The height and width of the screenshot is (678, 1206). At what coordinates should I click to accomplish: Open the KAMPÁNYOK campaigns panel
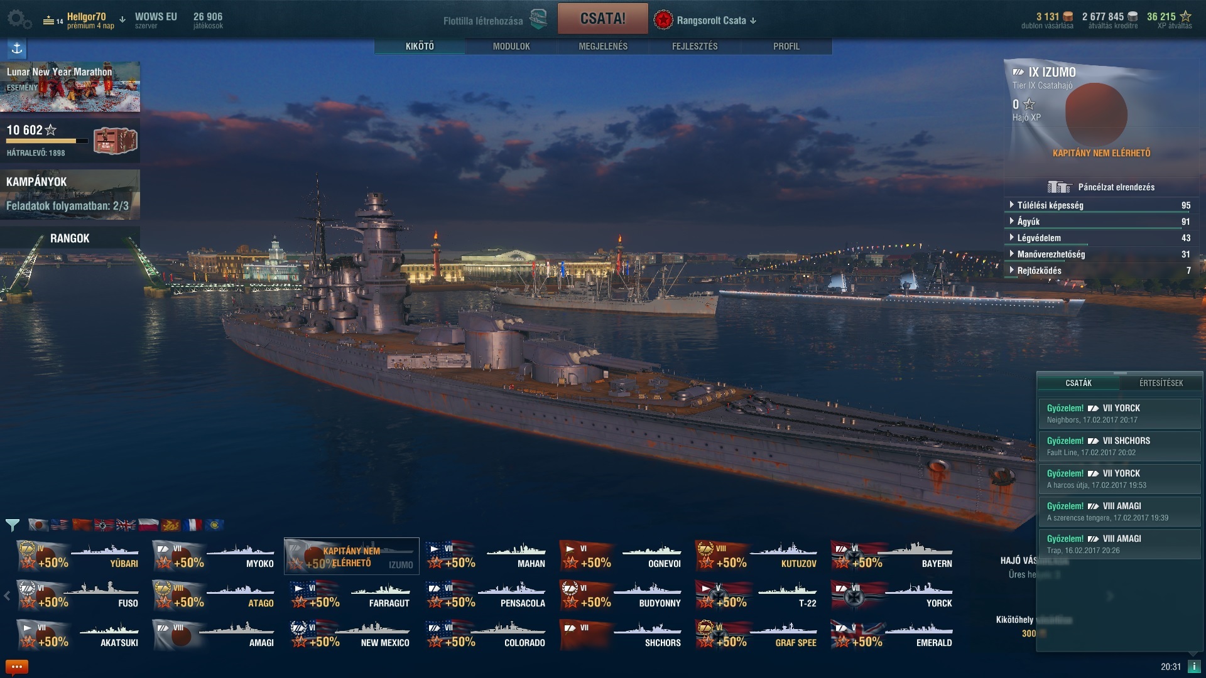click(70, 194)
